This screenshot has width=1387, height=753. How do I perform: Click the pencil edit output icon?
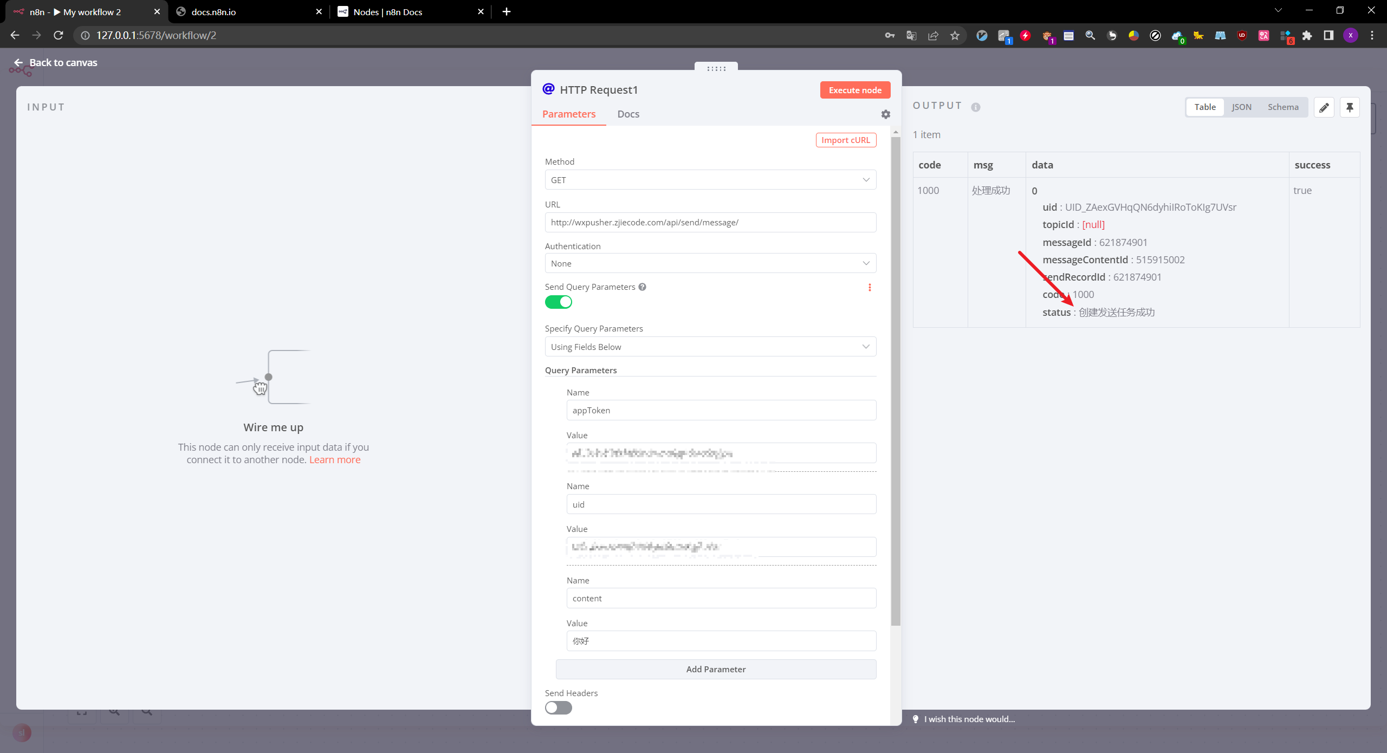[1324, 107]
